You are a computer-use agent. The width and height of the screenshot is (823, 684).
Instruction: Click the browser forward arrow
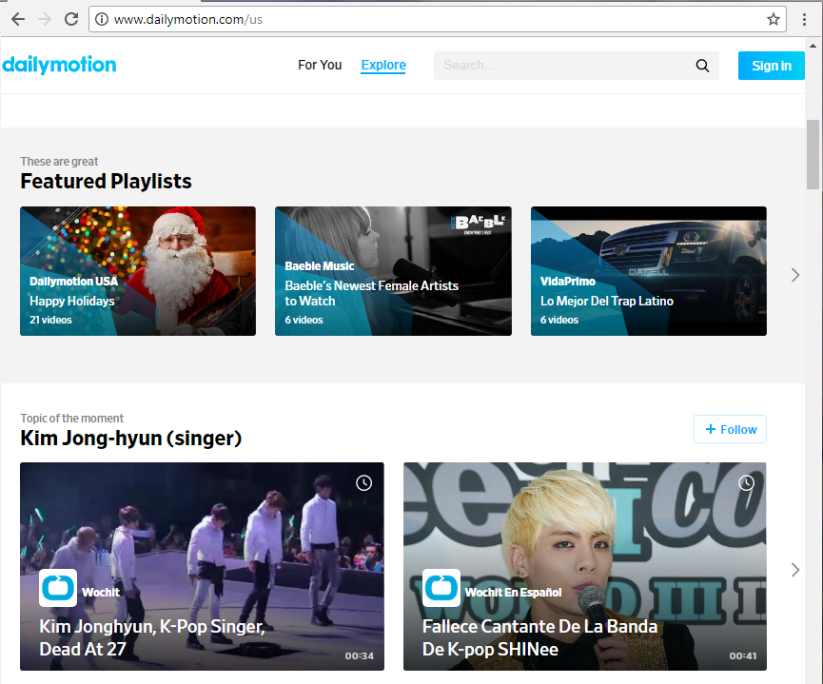(45, 19)
